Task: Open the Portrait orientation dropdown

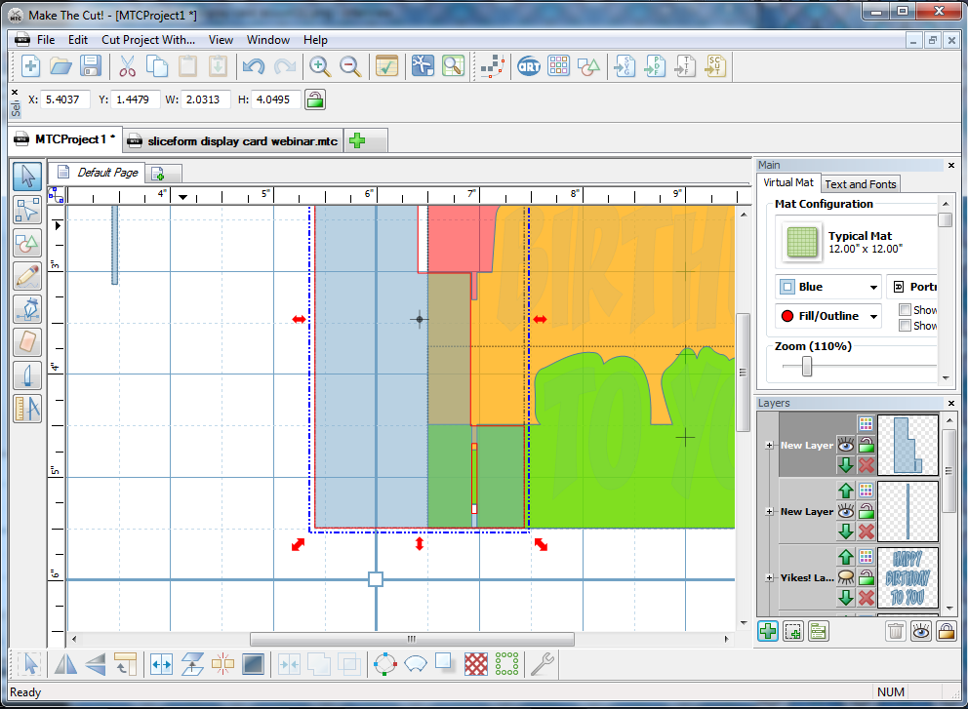Action: pyautogui.click(x=913, y=287)
